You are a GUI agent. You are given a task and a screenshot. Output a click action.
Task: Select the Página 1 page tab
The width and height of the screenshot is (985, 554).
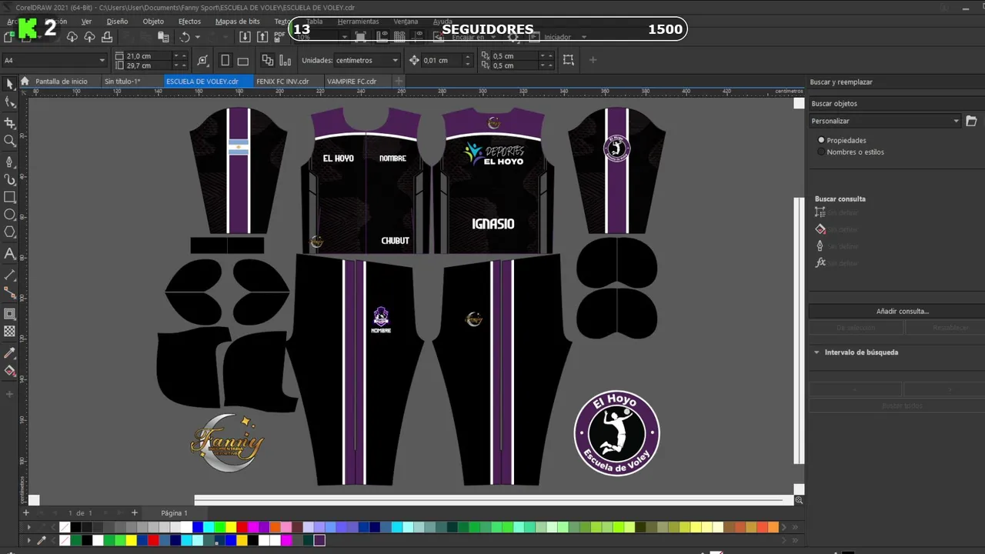click(174, 512)
